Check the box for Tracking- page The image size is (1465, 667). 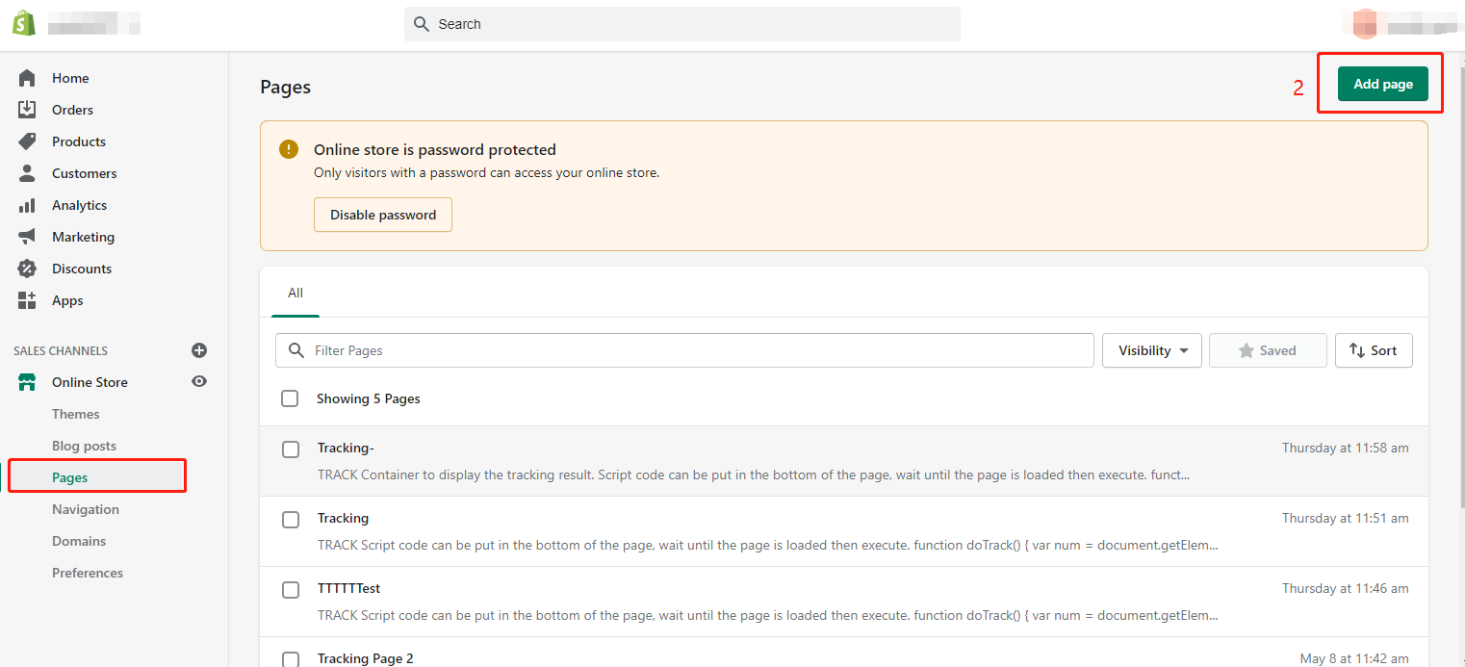coord(291,449)
